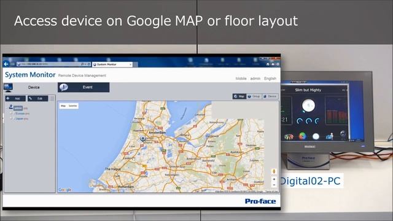Open the admin user link
This screenshot has height=221, width=393.
coord(255,79)
